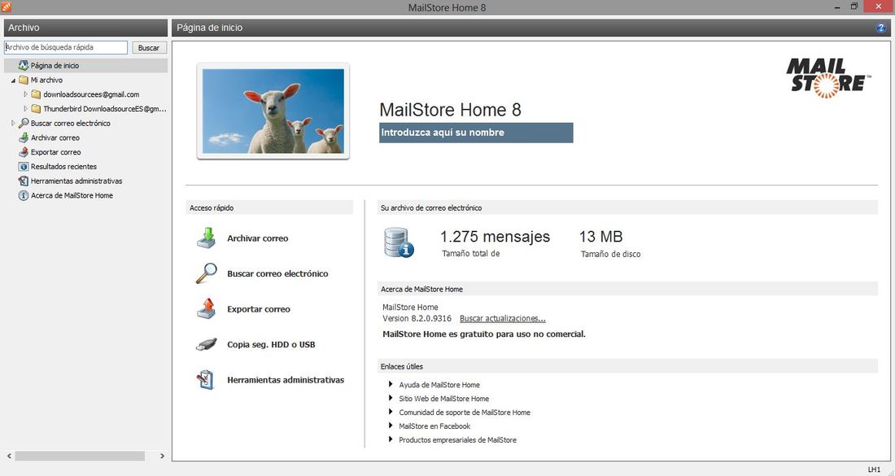Open the MailStore en Facebook link
Viewport: 895px width, 476px height.
(x=434, y=426)
